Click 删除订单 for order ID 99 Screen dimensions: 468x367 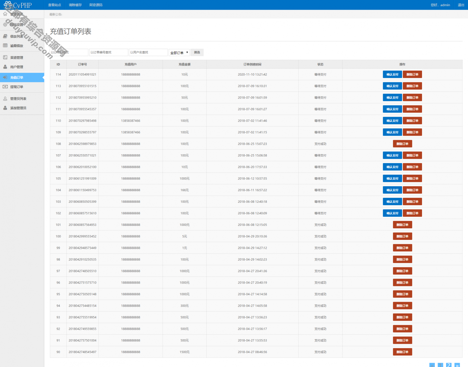coord(402,248)
